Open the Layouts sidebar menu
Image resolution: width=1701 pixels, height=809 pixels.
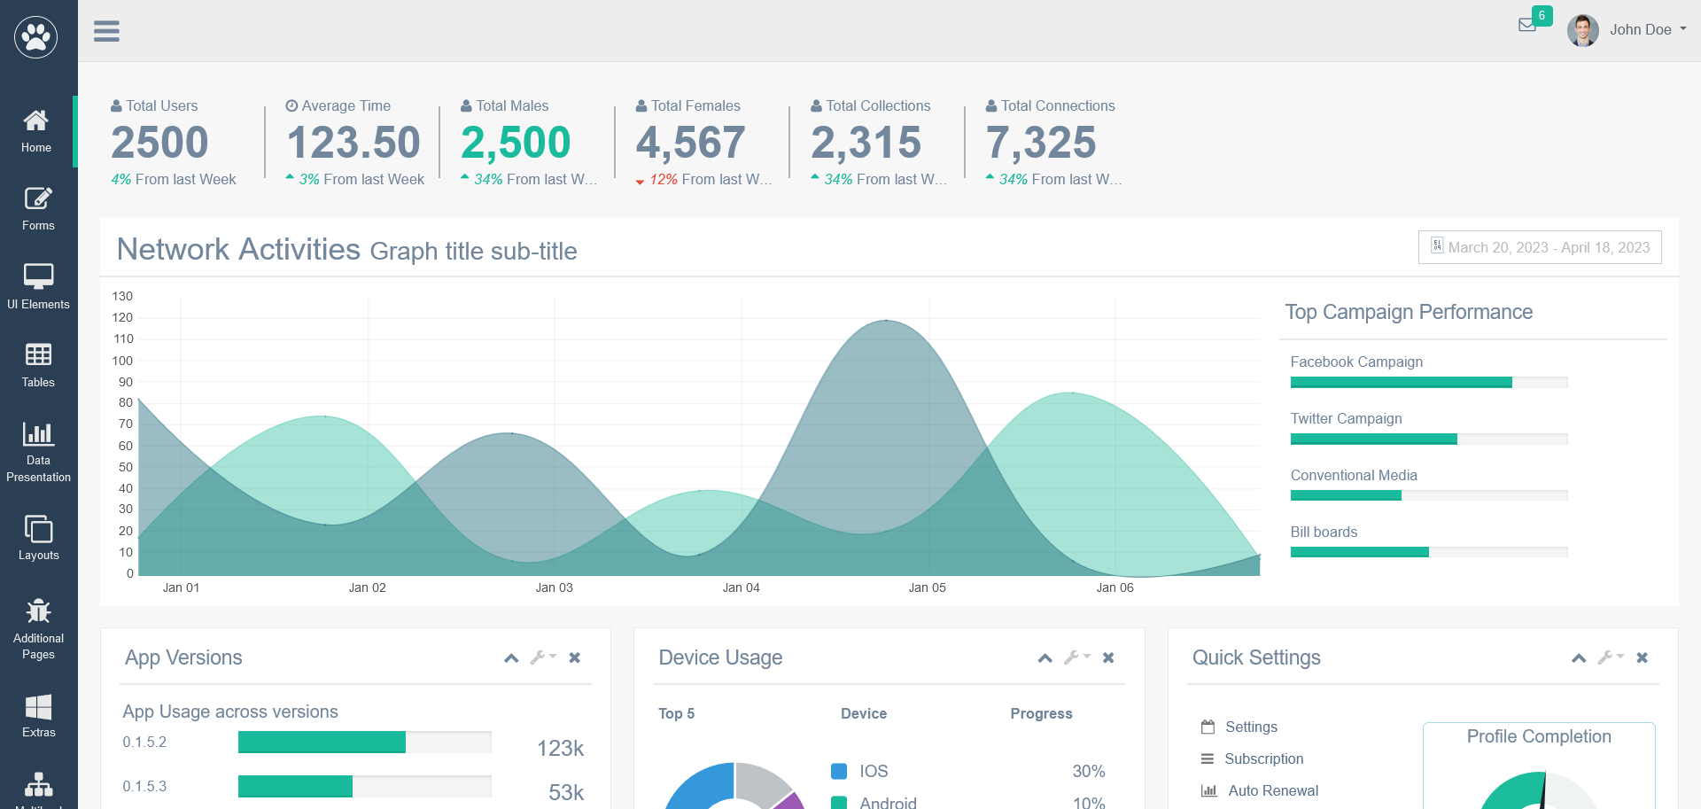38,538
